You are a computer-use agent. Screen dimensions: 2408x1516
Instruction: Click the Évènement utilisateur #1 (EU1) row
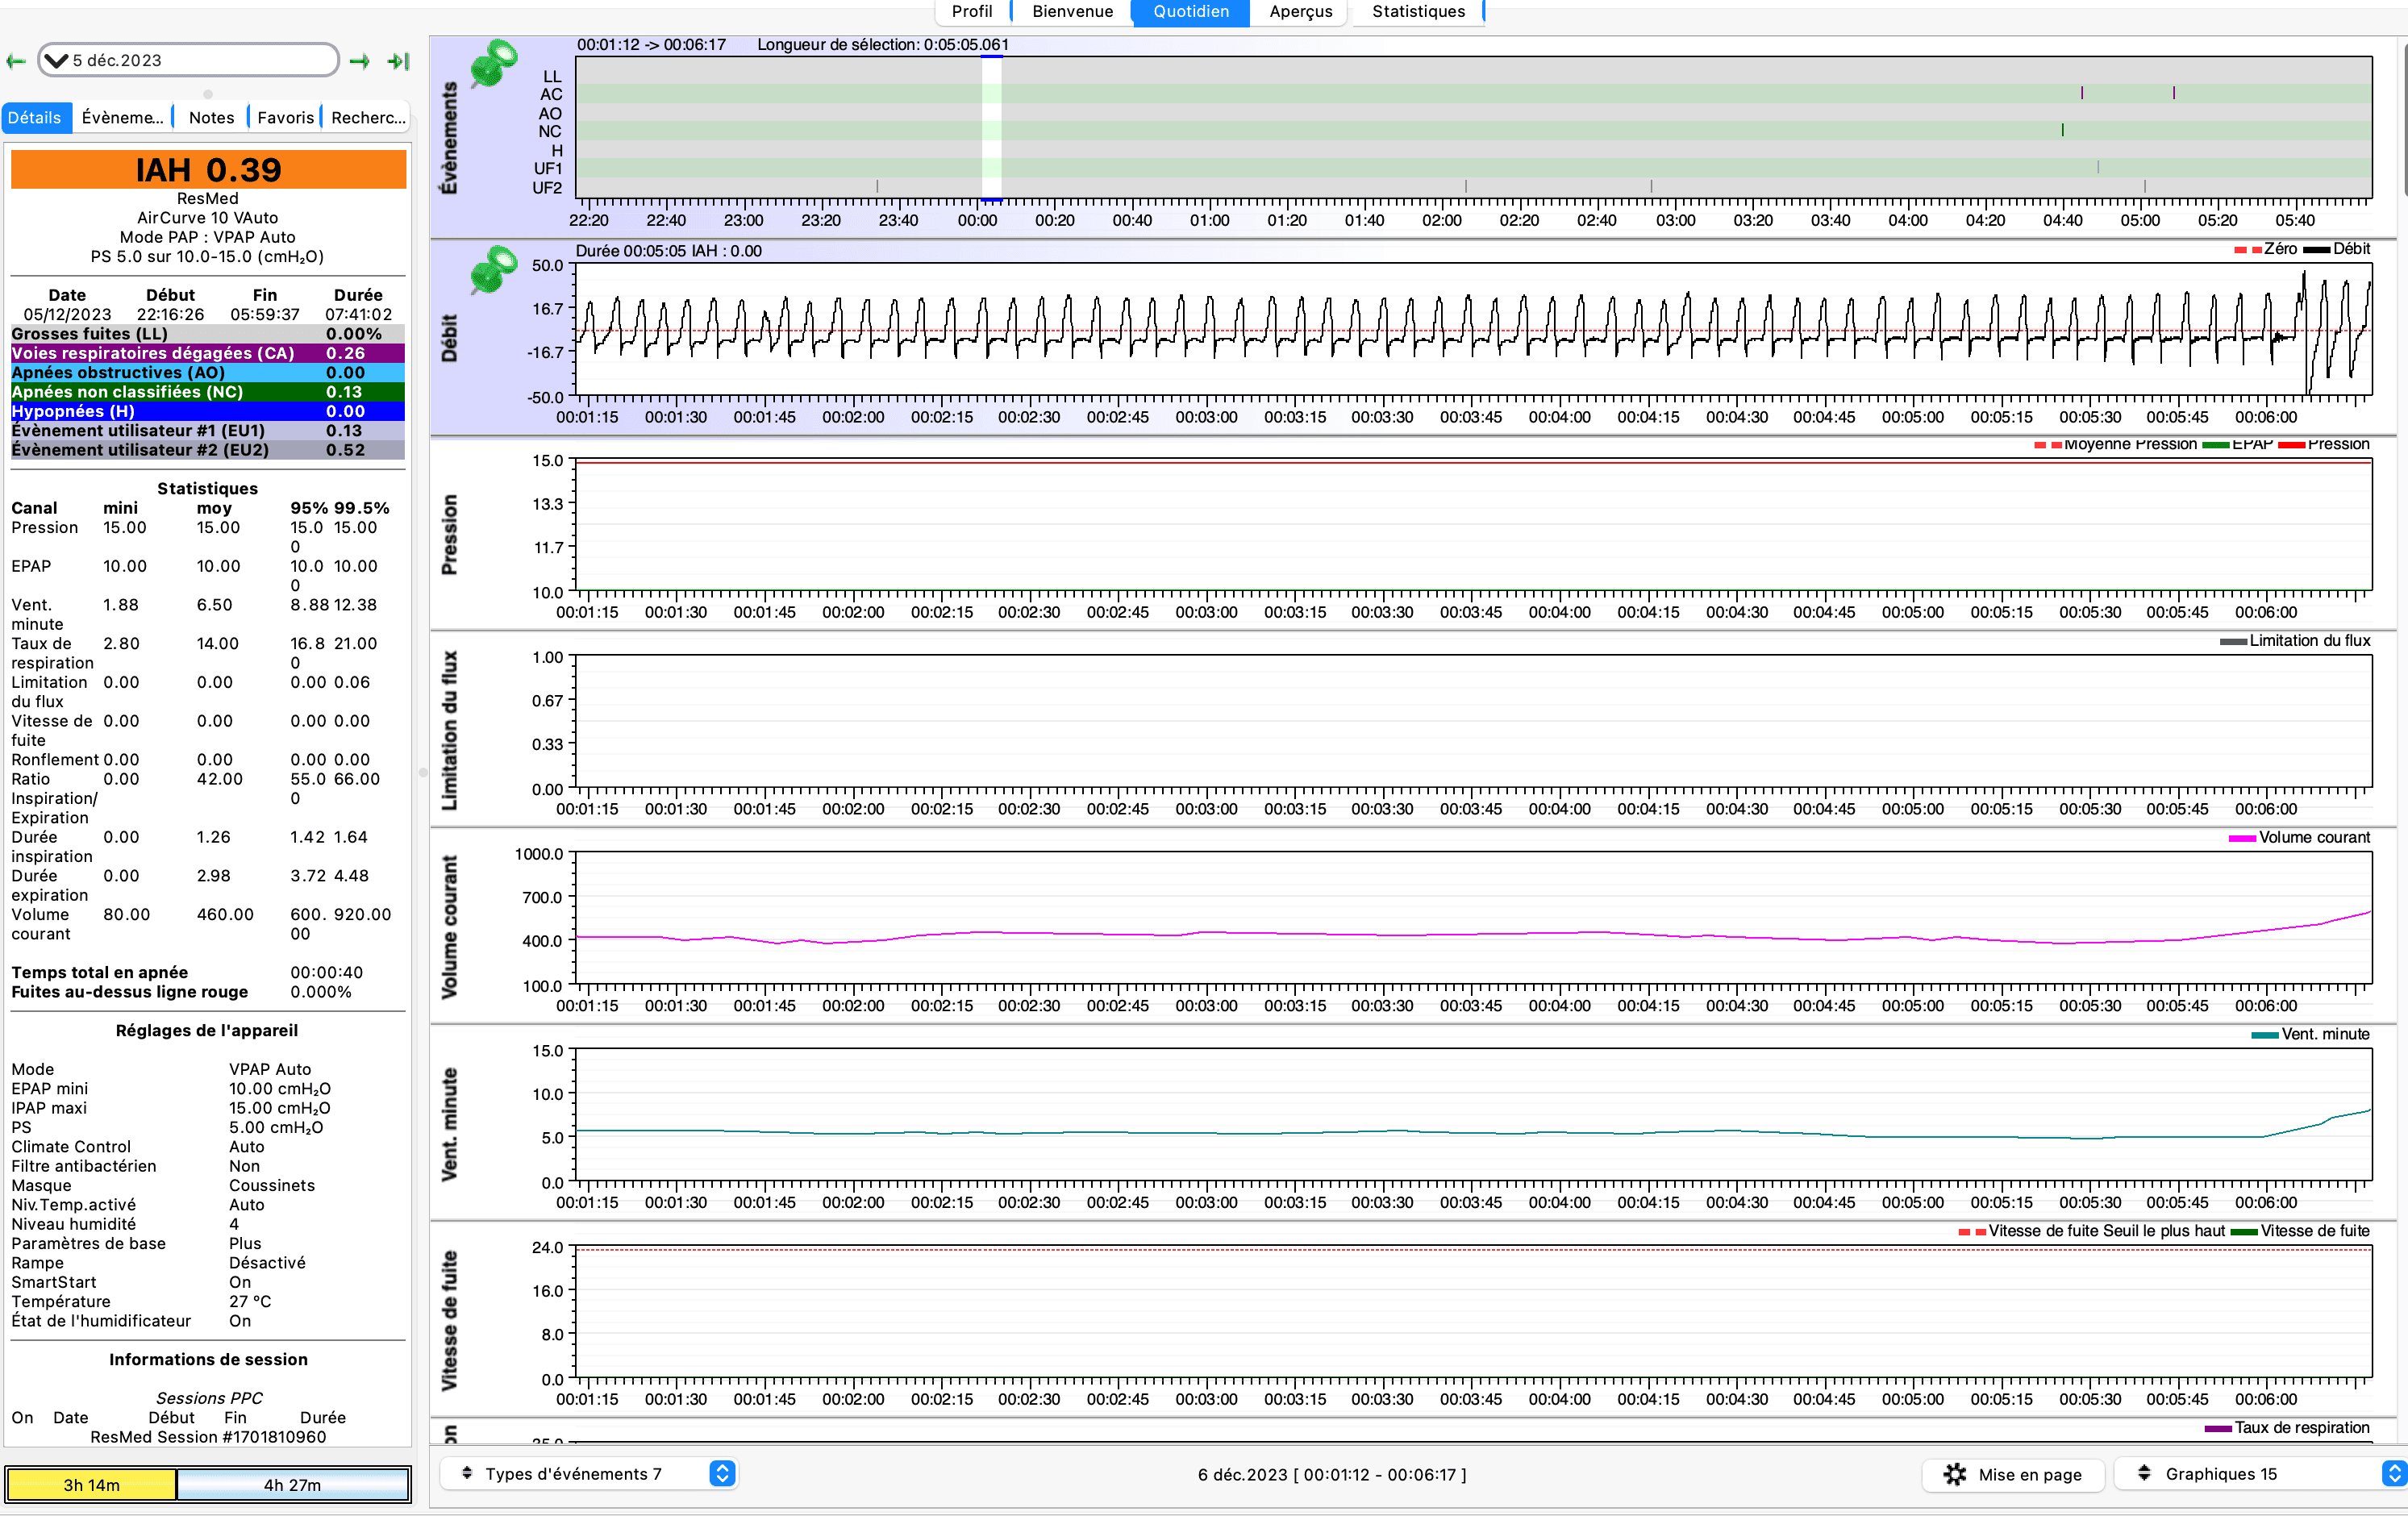pyautogui.click(x=208, y=430)
